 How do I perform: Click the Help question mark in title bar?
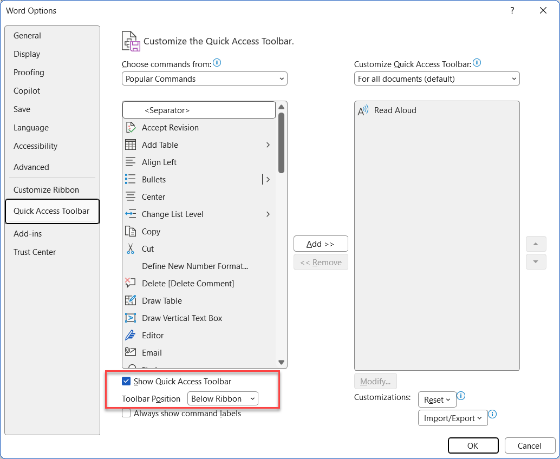pos(512,10)
